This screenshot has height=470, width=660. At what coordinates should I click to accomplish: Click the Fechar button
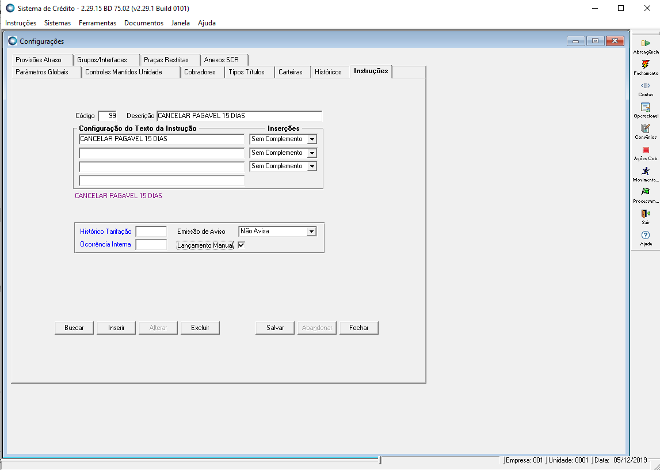358,328
